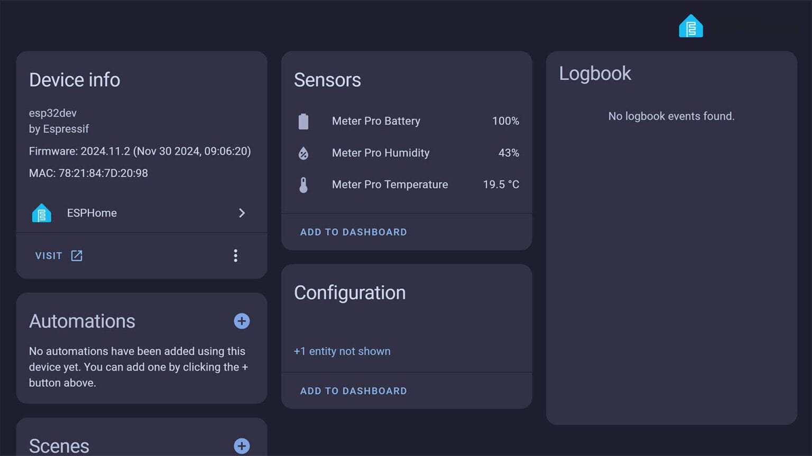The image size is (812, 456).
Task: Click the 100% battery level value
Action: pyautogui.click(x=505, y=121)
